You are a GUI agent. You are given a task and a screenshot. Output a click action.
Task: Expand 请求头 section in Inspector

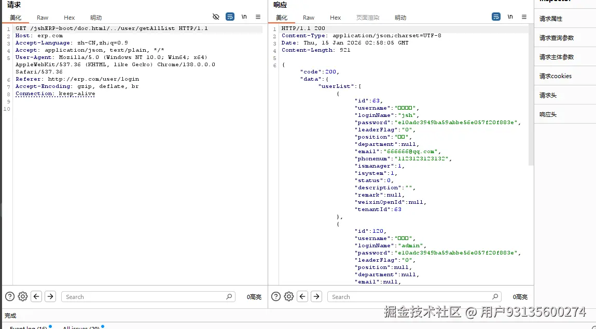(565, 95)
